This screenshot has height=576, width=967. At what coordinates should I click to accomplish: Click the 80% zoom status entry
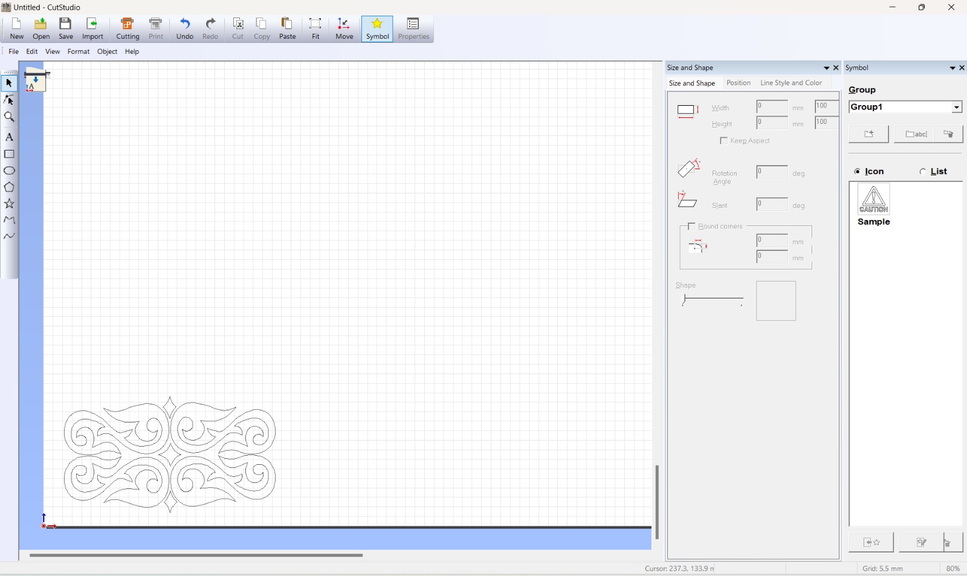click(x=953, y=569)
